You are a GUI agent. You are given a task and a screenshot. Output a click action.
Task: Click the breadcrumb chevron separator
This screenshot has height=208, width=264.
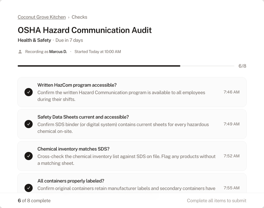(69, 17)
